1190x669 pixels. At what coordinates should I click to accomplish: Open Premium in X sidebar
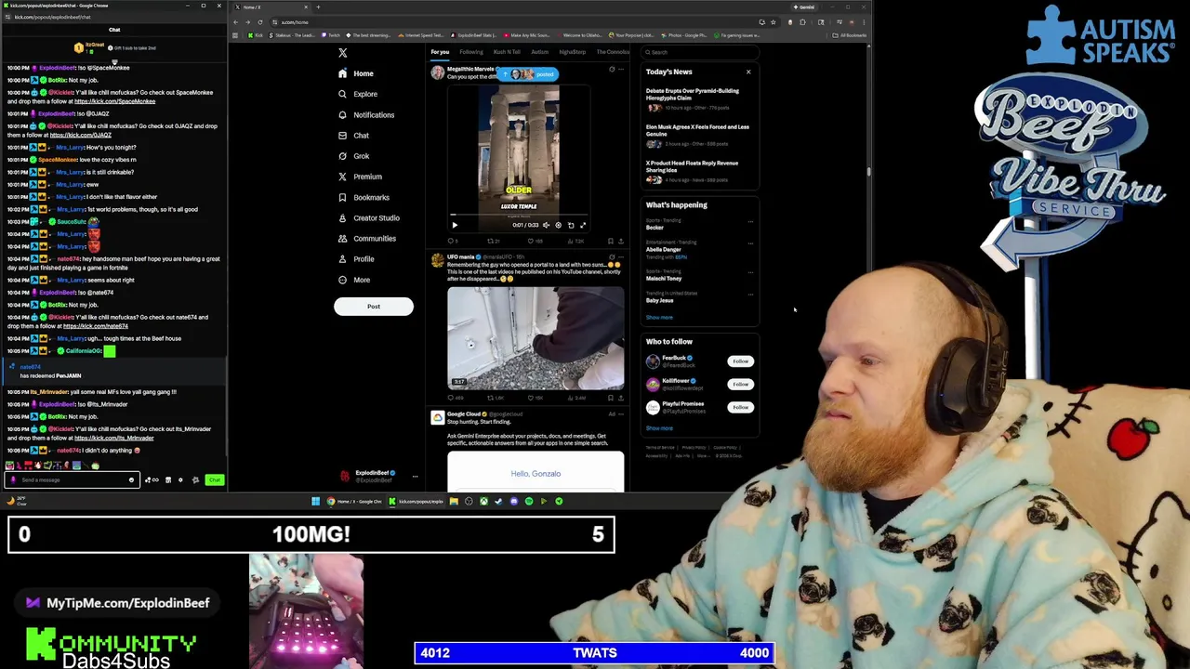360,177
